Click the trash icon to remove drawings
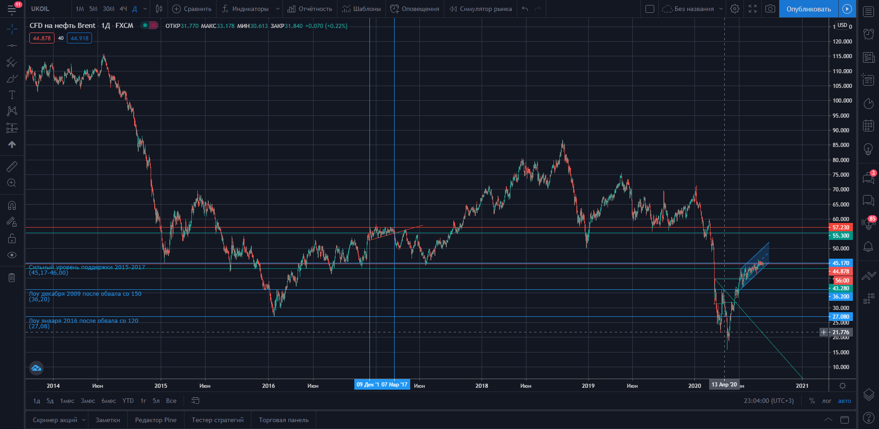The image size is (879, 429). coord(12,277)
